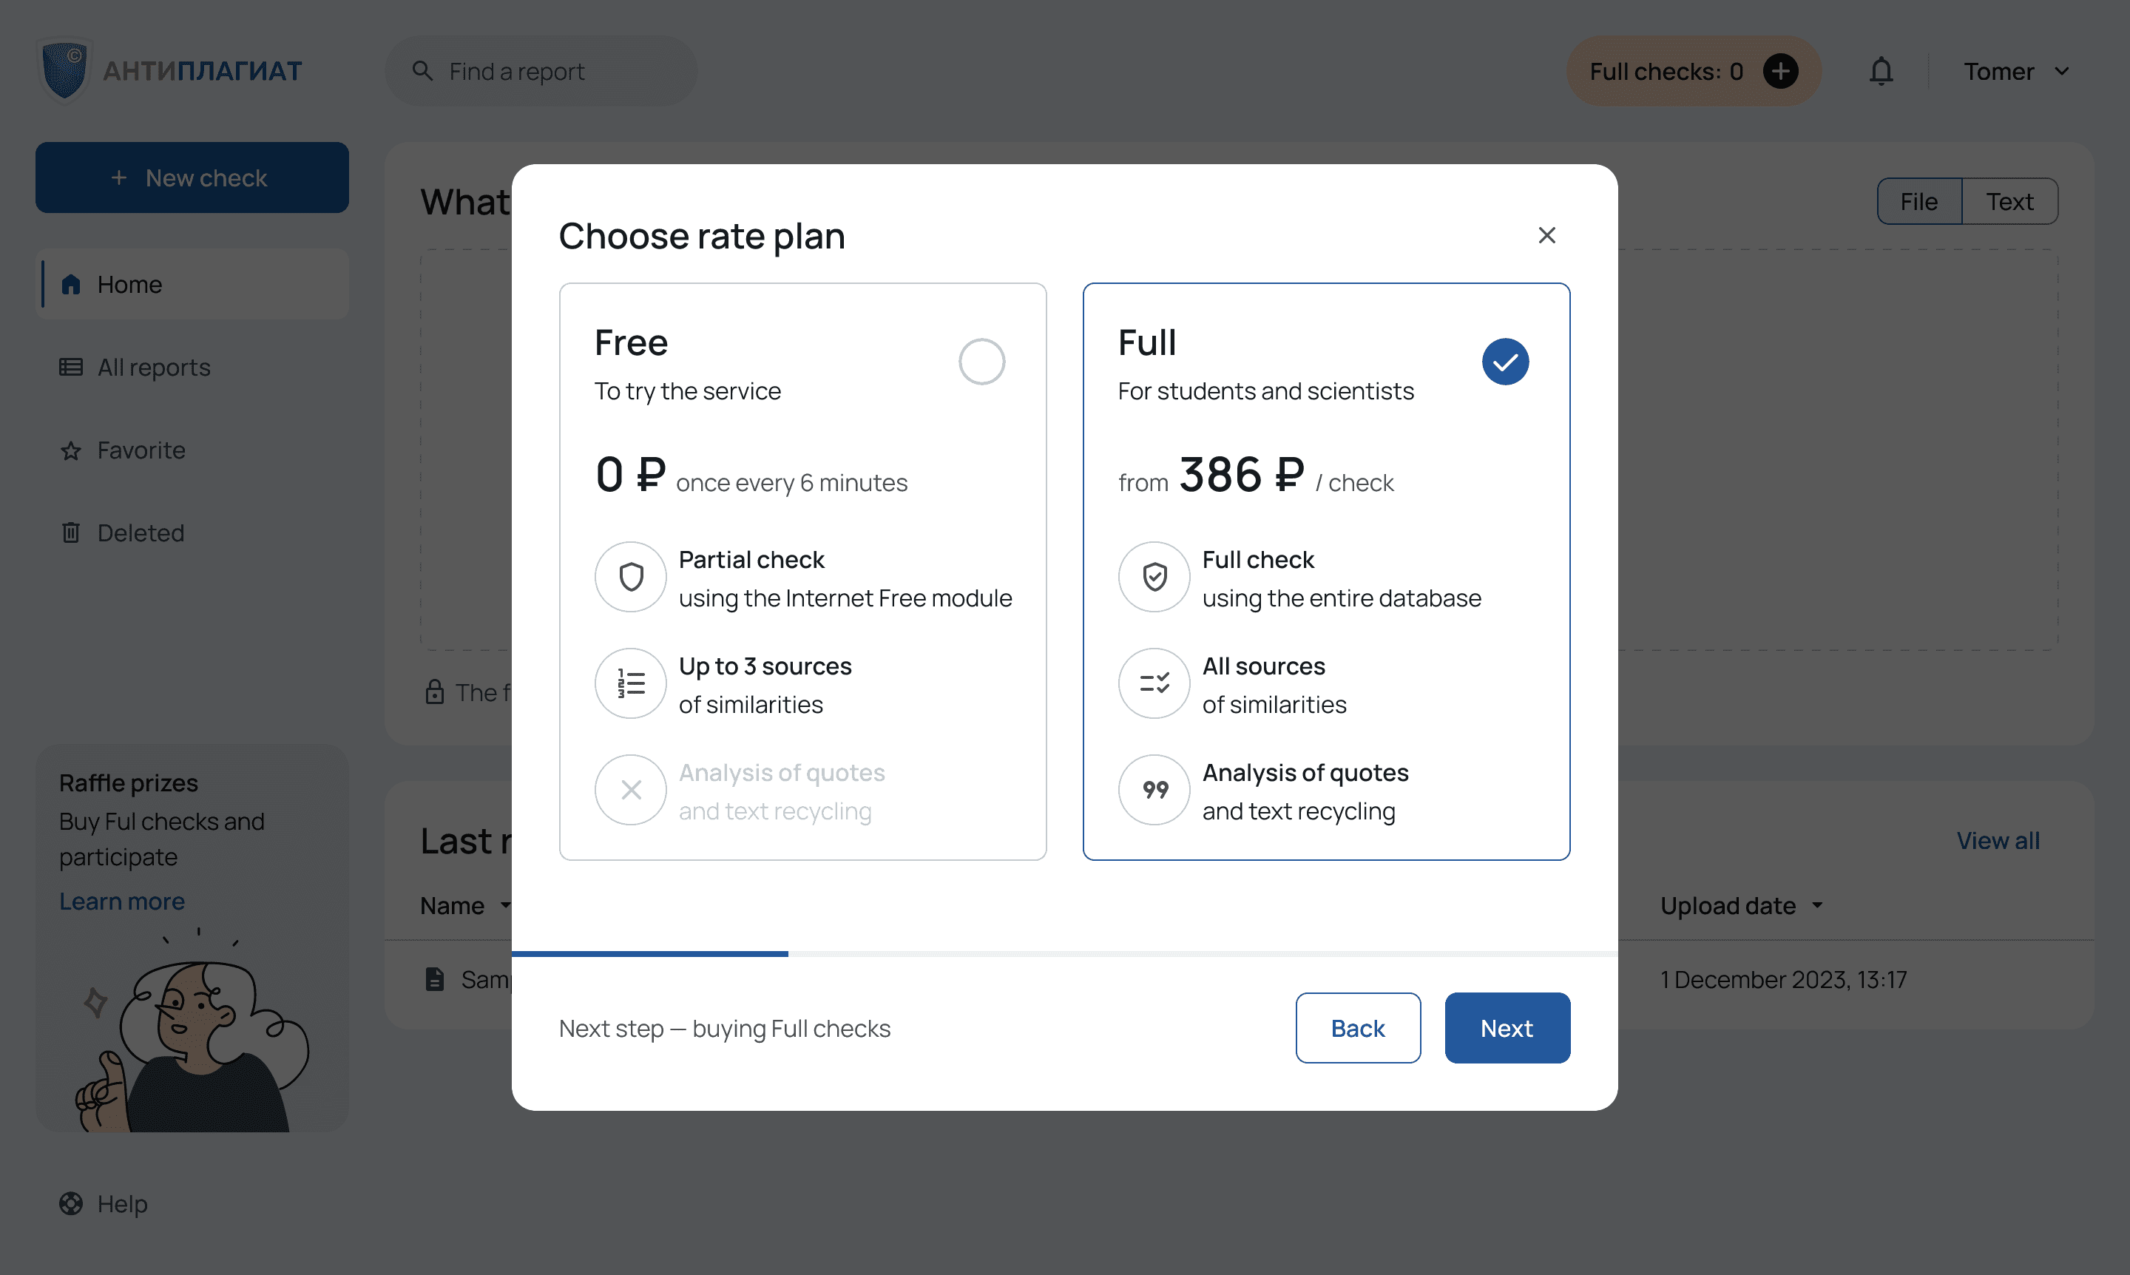This screenshot has width=2130, height=1275.
Task: Click the Next button
Action: coord(1507,1029)
